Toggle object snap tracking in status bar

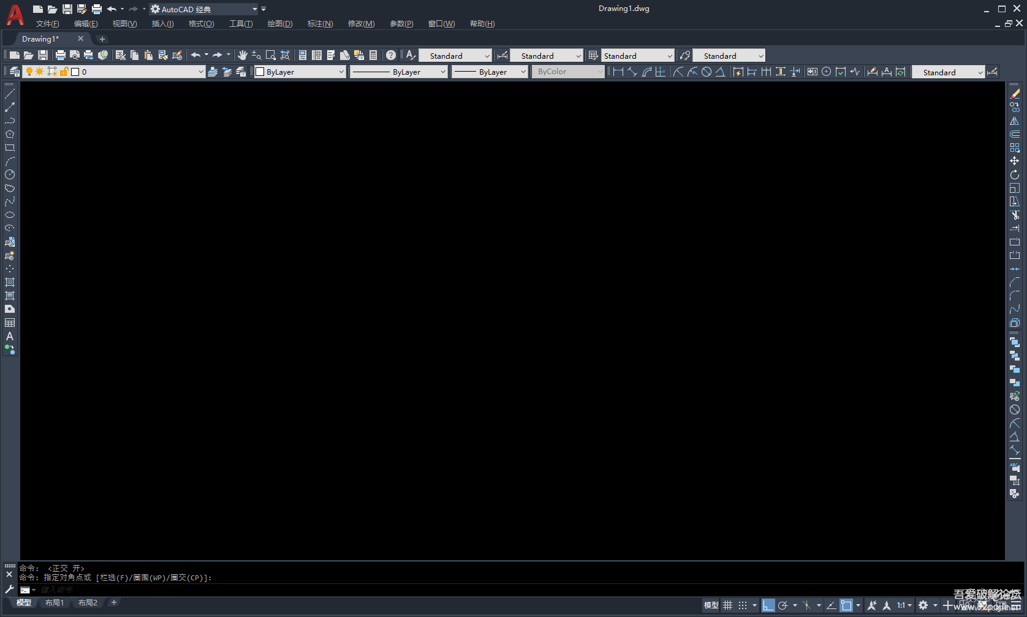tap(831, 605)
